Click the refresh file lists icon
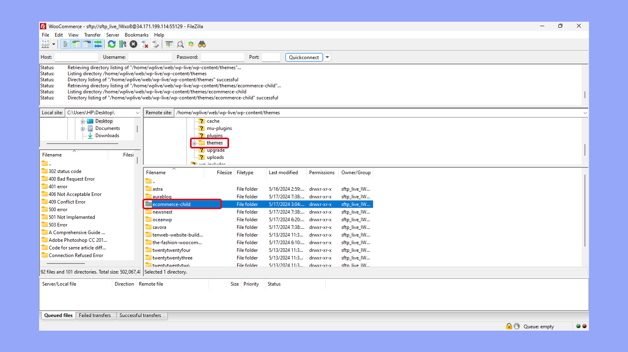This screenshot has width=628, height=352. point(112,44)
